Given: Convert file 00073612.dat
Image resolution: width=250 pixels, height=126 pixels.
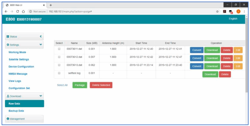Looking at the screenshot, I should tap(197, 58).
